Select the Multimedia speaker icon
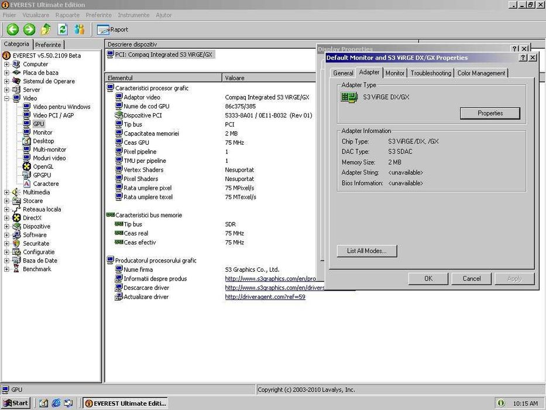Screen dimensions: 546x410 [16, 192]
